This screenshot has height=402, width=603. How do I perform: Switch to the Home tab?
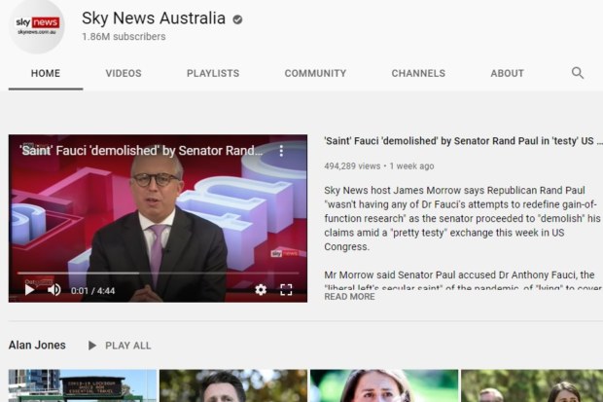(46, 73)
